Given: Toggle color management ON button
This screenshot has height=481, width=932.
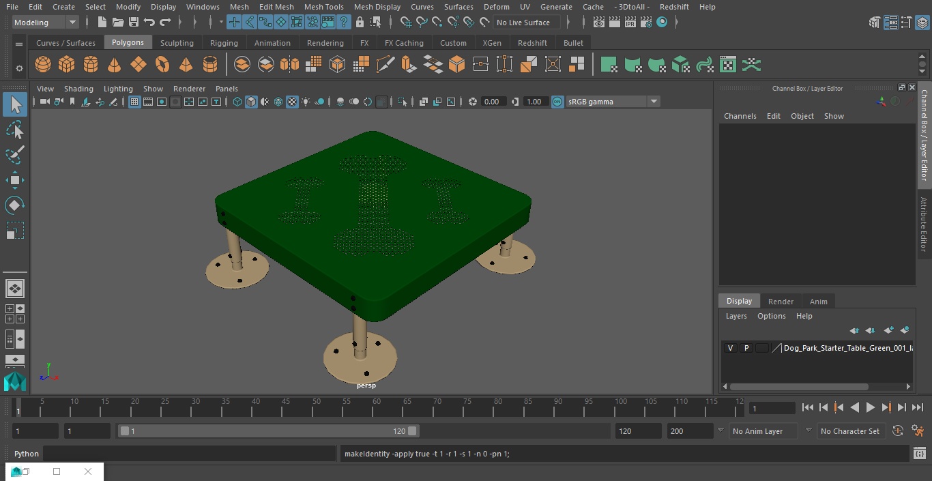Looking at the screenshot, I should [557, 102].
